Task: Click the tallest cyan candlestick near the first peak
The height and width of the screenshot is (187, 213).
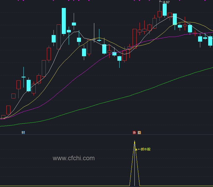Action: coord(64,21)
